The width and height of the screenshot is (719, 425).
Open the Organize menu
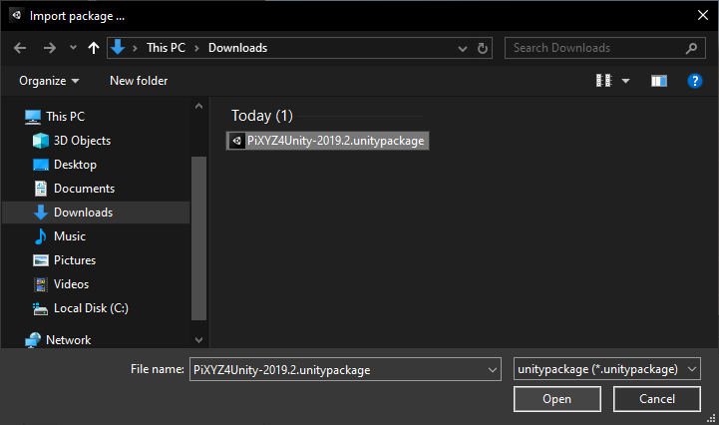click(x=49, y=81)
